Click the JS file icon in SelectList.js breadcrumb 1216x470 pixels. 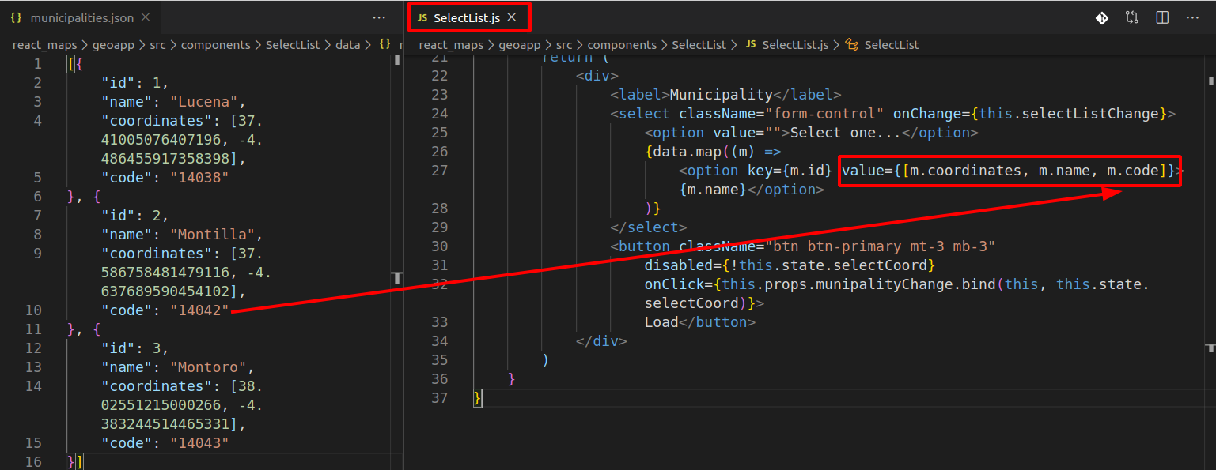[x=751, y=45]
